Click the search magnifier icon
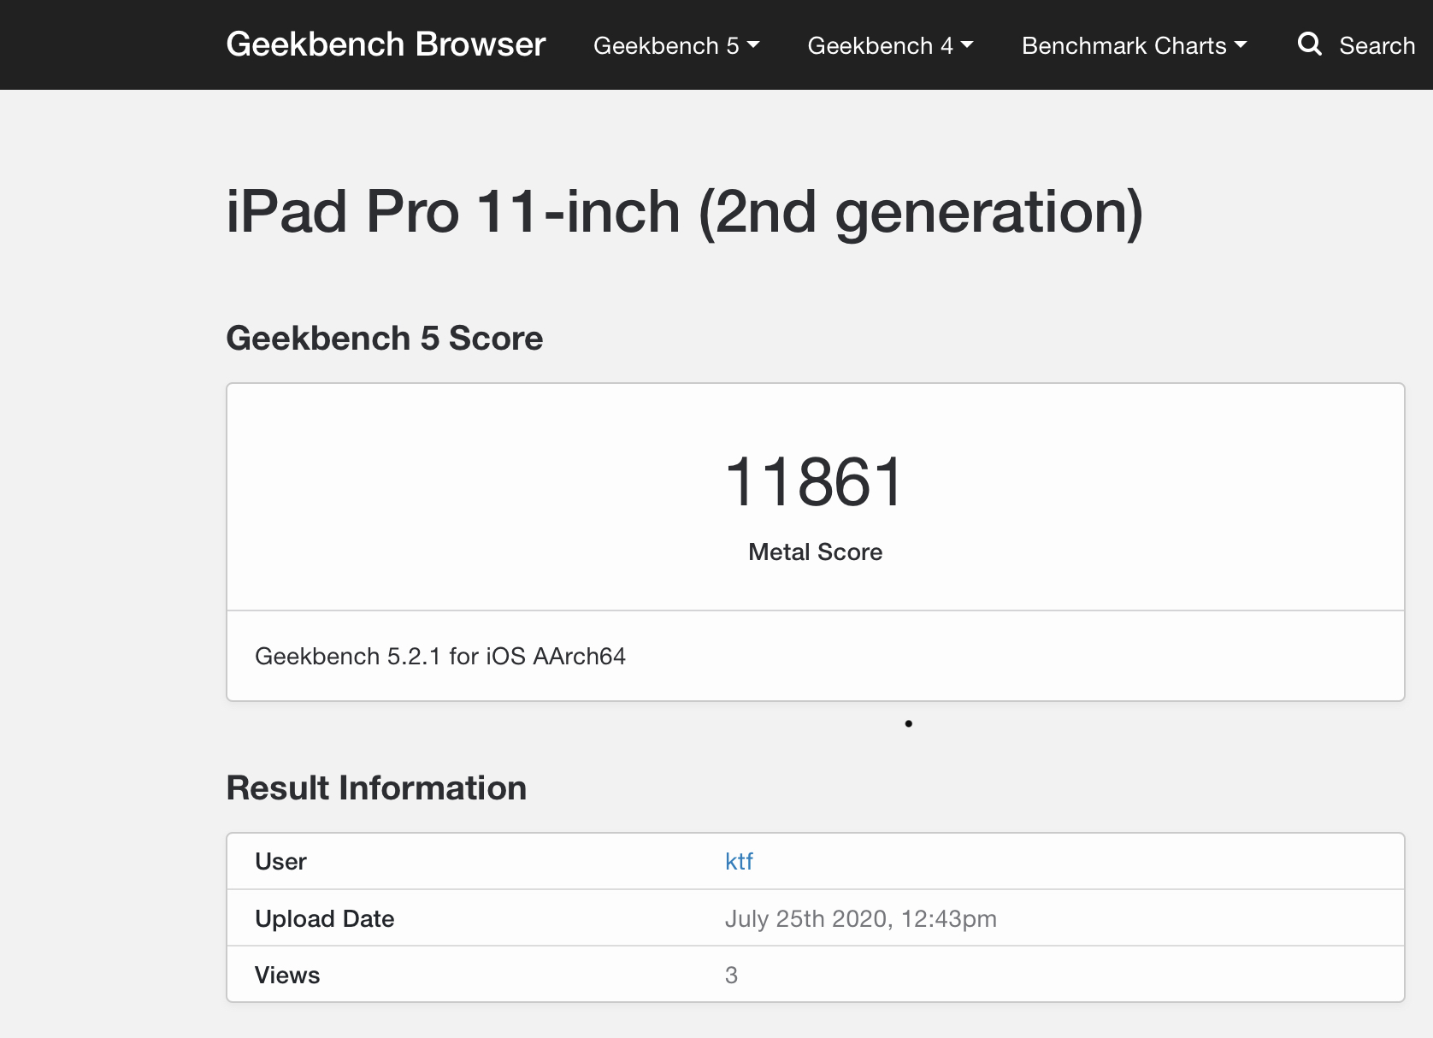The height and width of the screenshot is (1038, 1433). click(x=1309, y=44)
